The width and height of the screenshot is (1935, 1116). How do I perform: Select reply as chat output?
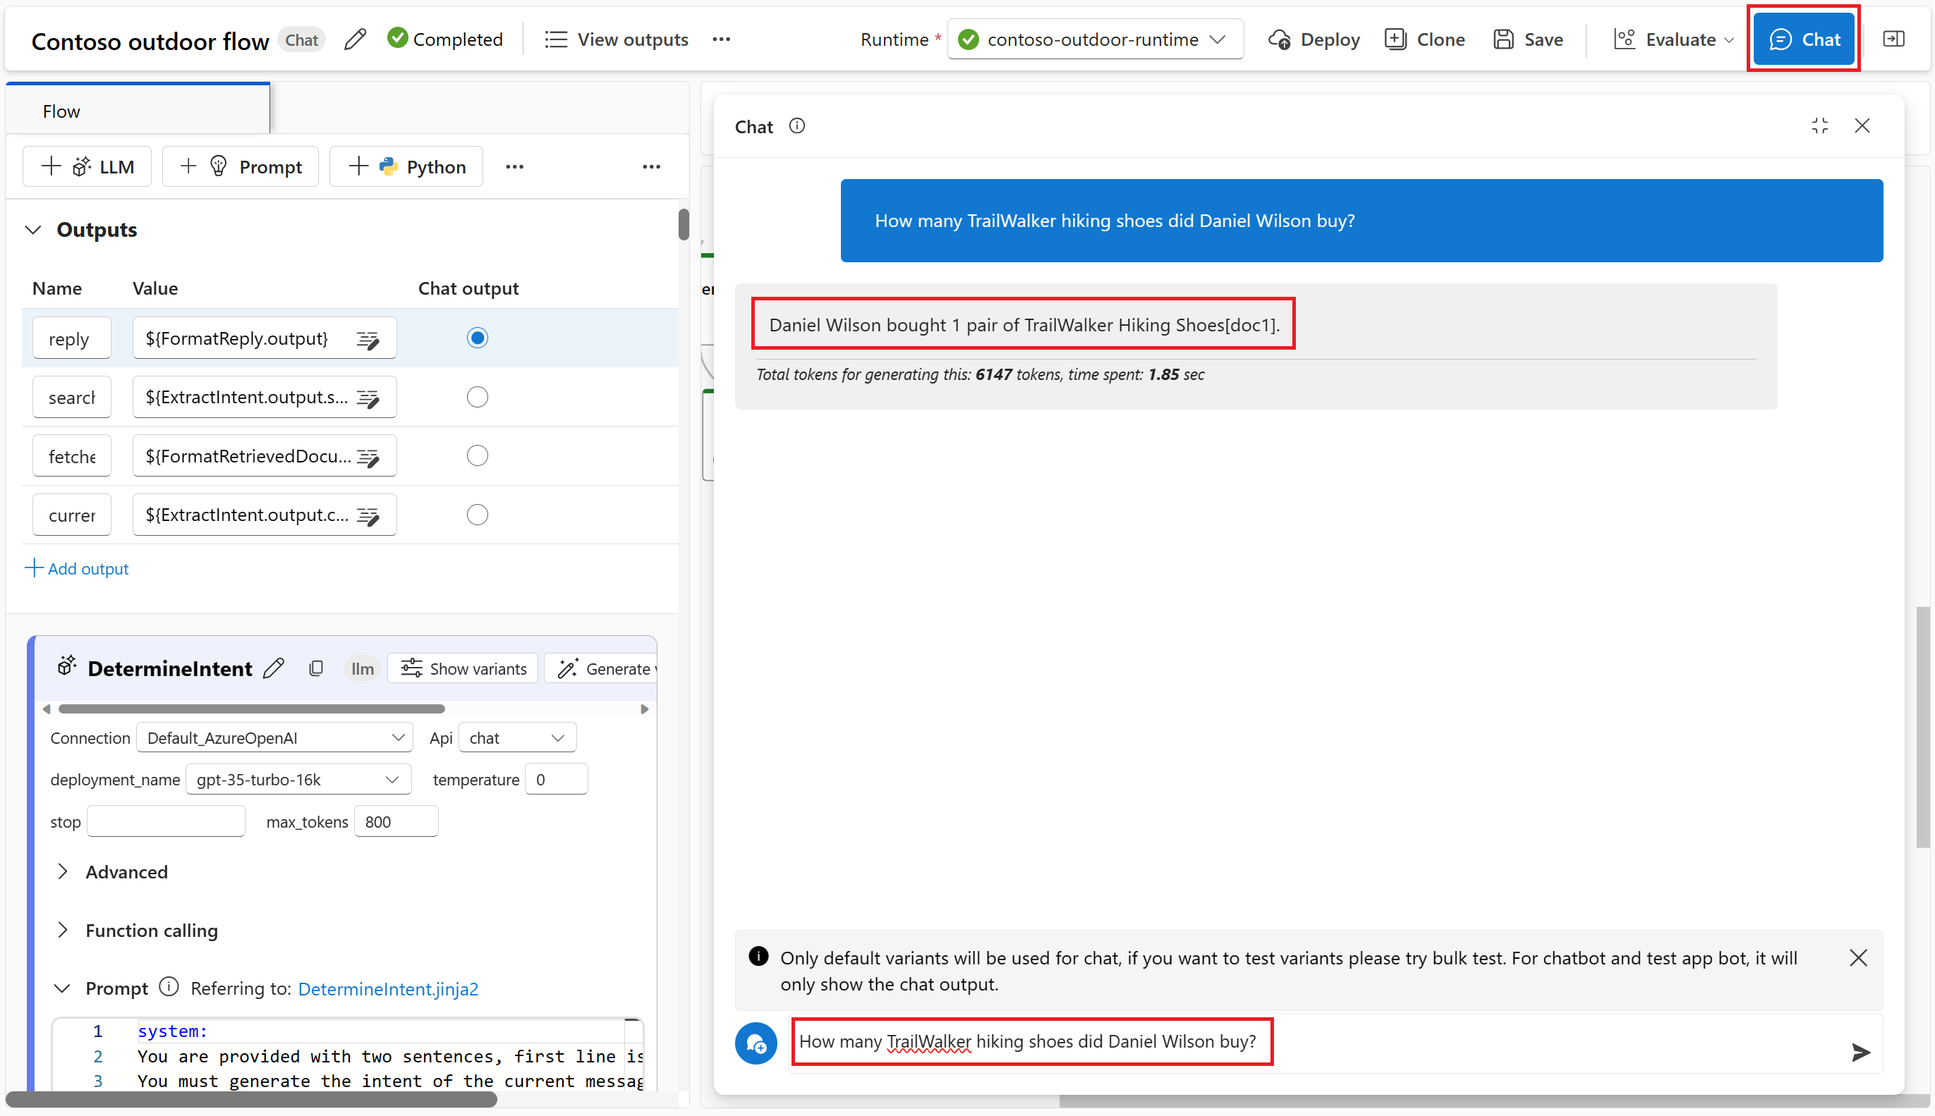pos(477,338)
